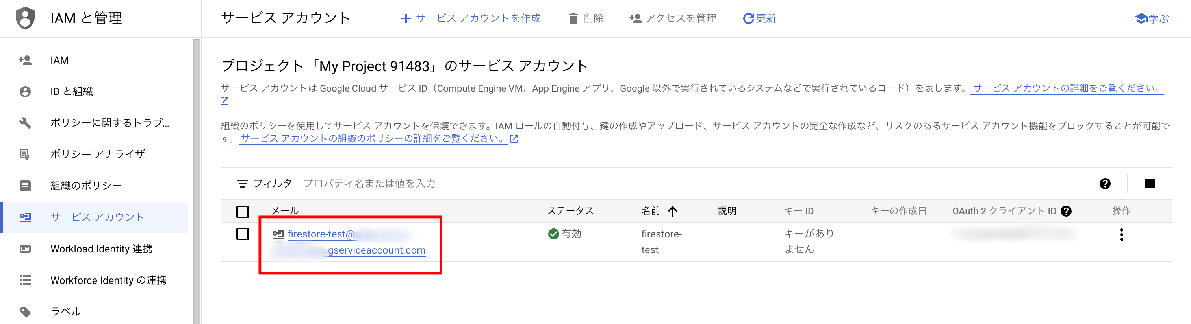The image size is (1191, 324).
Task: Click the OAuth 2 client ID help icon
Action: point(1066,212)
